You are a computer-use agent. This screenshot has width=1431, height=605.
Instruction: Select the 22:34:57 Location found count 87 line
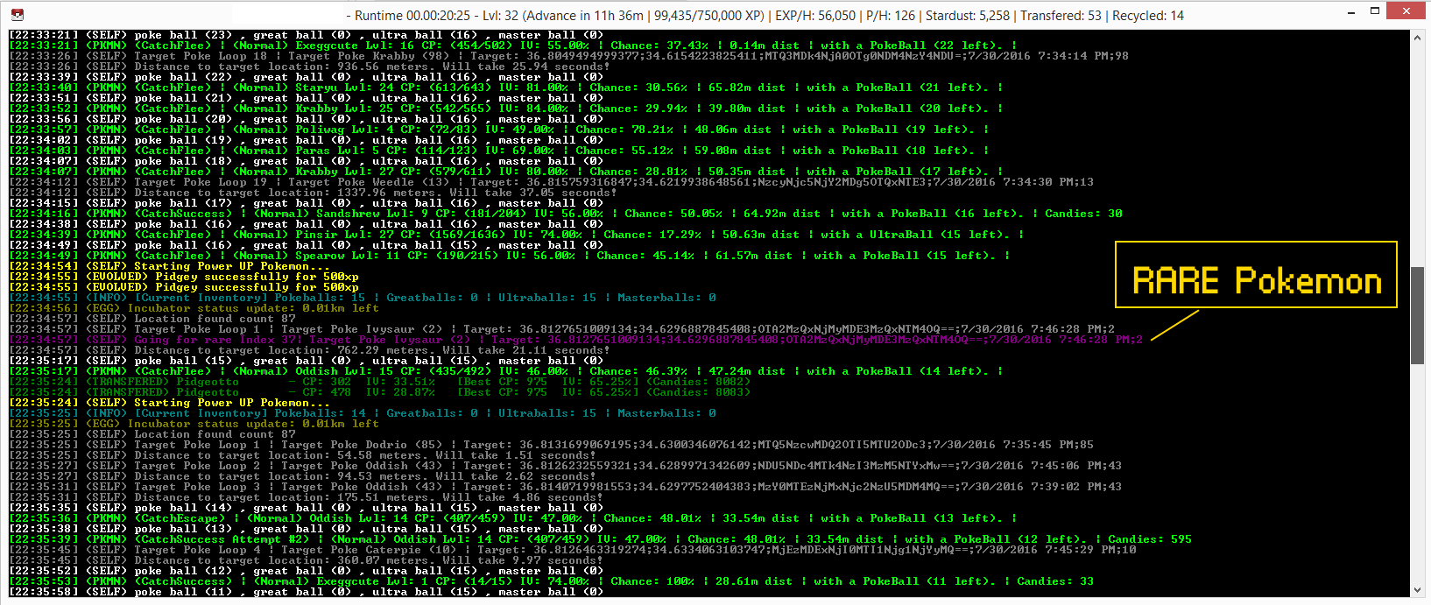point(152,319)
